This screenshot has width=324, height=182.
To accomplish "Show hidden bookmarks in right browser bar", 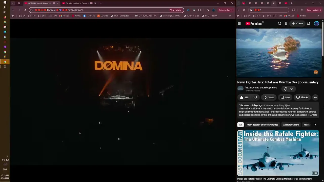I will [318, 16].
